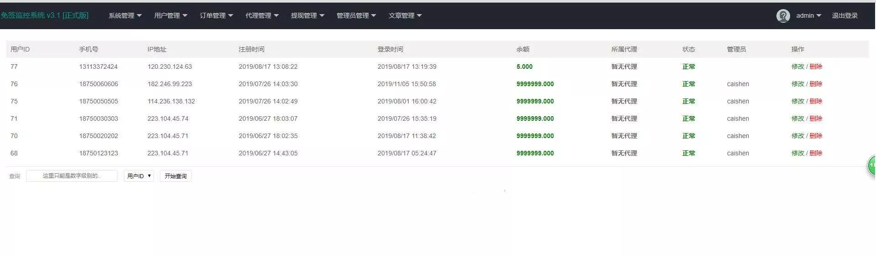Expand the 文章管理 menu
876x257 pixels.
point(406,15)
